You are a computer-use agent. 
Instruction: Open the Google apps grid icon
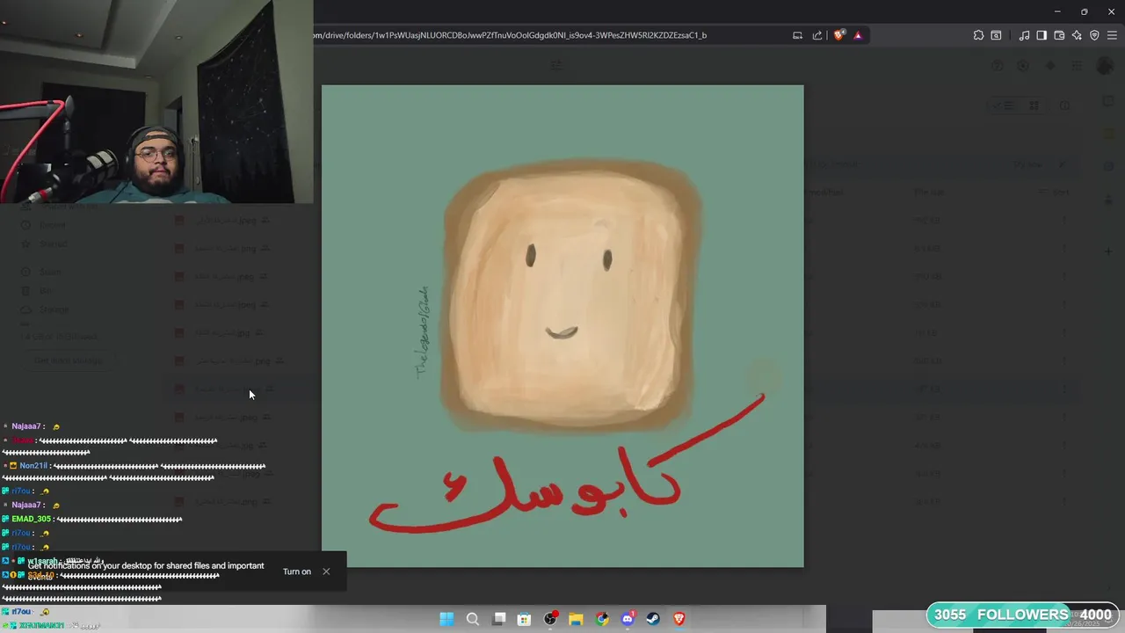[1077, 66]
